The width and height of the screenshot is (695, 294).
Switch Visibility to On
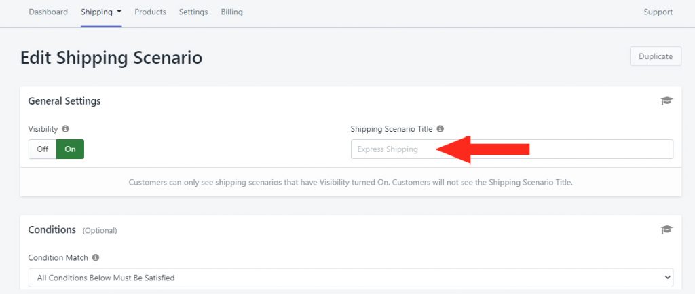70,149
